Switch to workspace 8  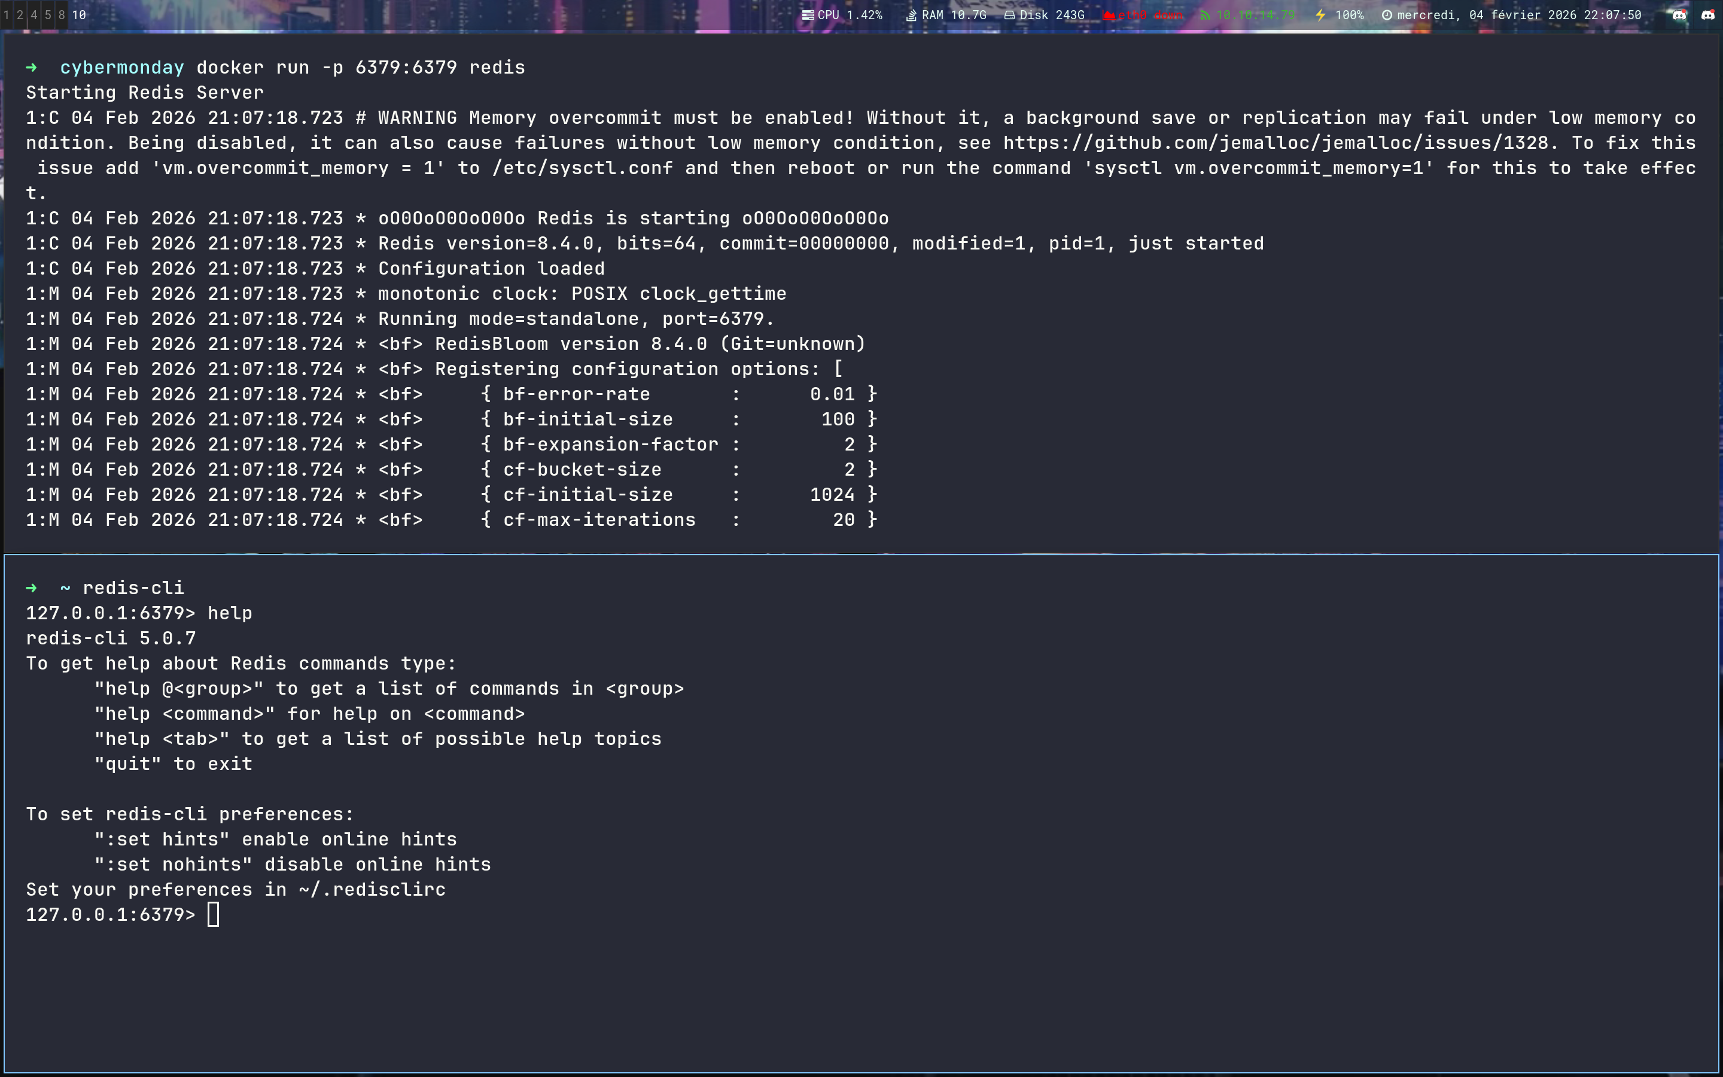(61, 15)
